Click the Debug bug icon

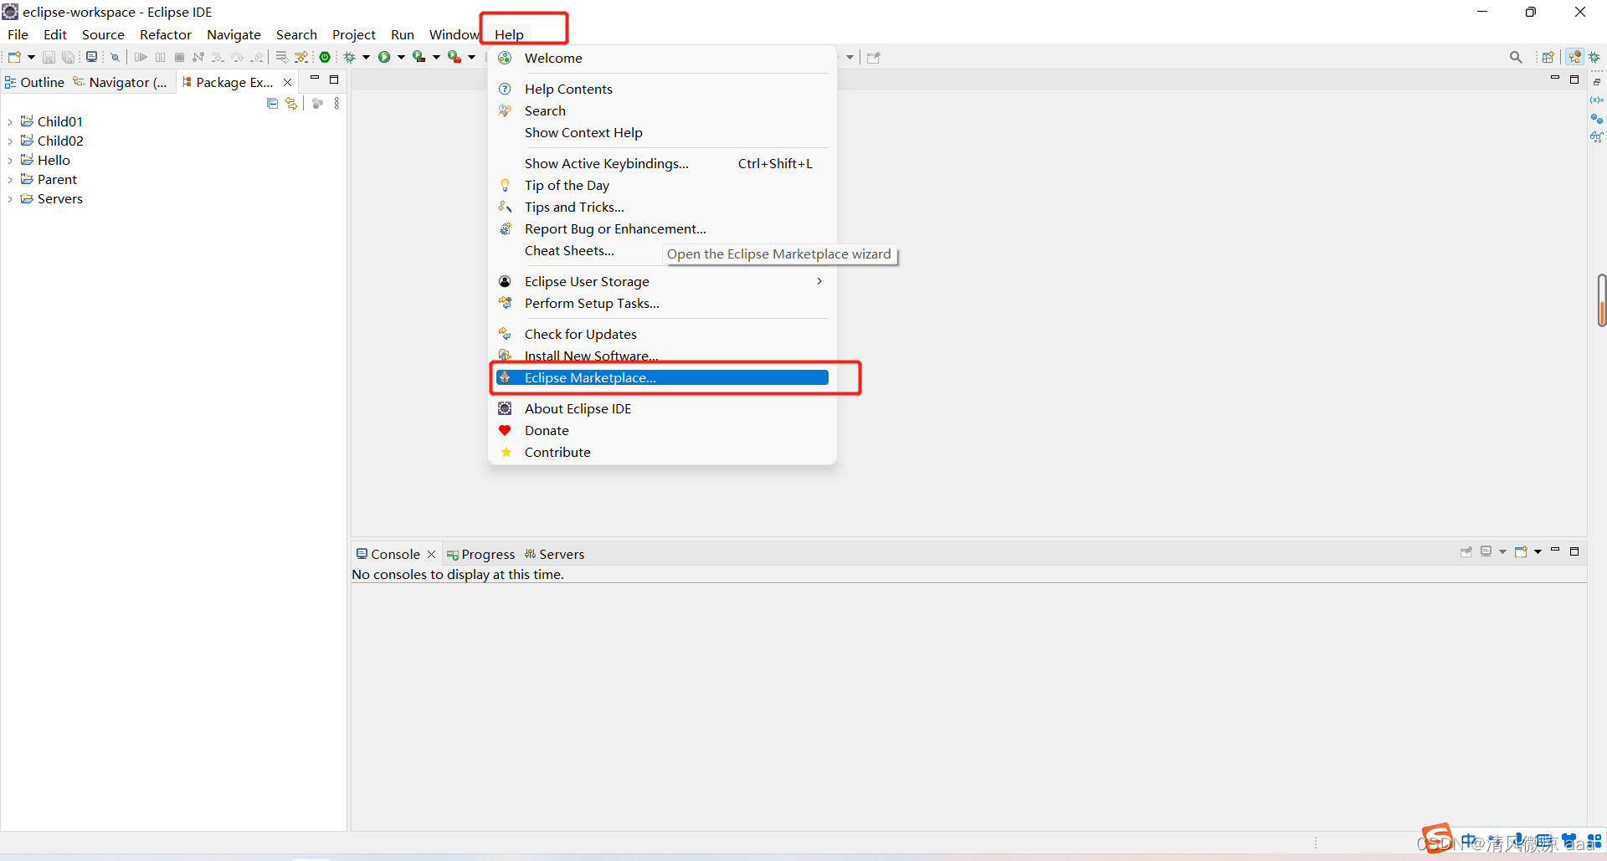pyautogui.click(x=350, y=58)
